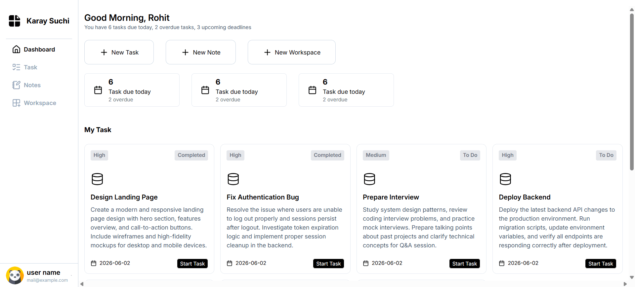Screen dimensions: 635x287
Task: Click database icon on Deploy Backend card
Action: point(505,179)
